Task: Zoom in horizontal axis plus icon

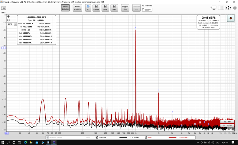Action: click(233, 129)
